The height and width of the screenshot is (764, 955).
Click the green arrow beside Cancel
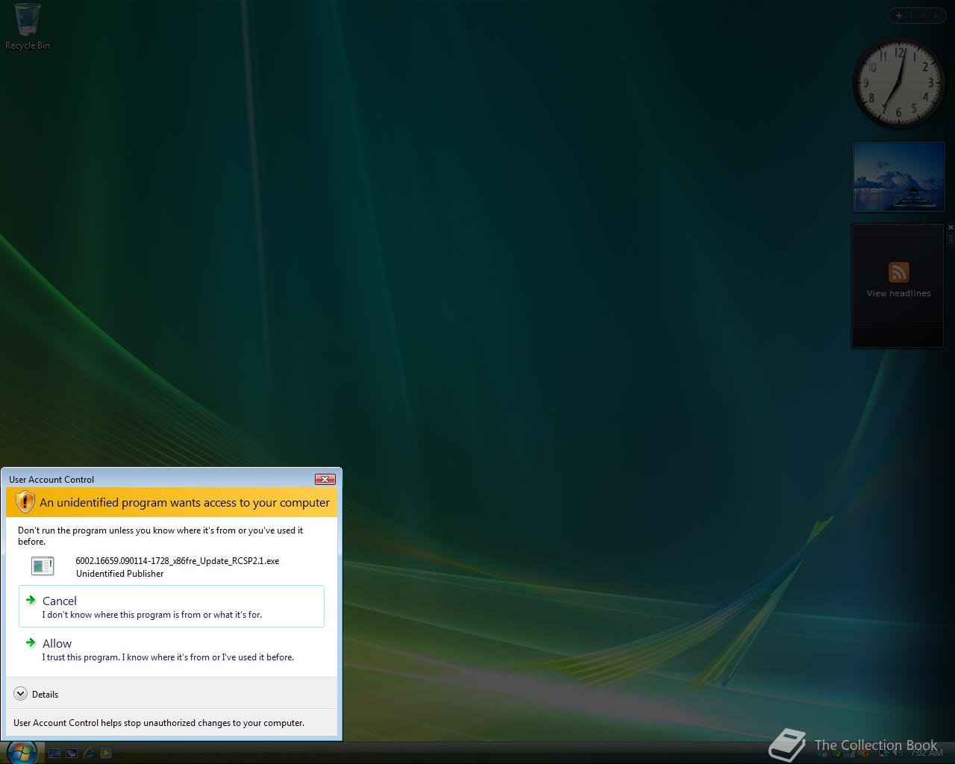[x=31, y=600]
